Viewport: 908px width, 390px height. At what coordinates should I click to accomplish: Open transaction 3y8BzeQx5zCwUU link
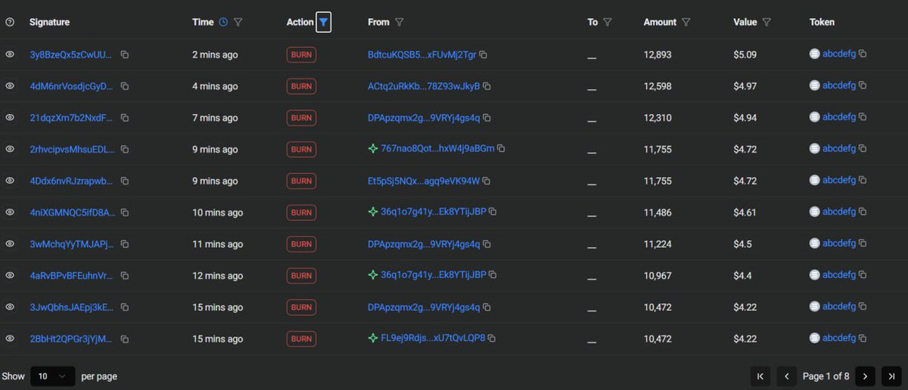71,54
